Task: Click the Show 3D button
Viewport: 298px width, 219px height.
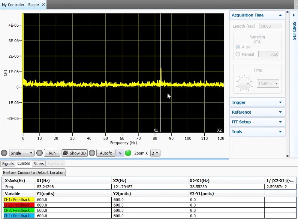Action: click(75, 153)
